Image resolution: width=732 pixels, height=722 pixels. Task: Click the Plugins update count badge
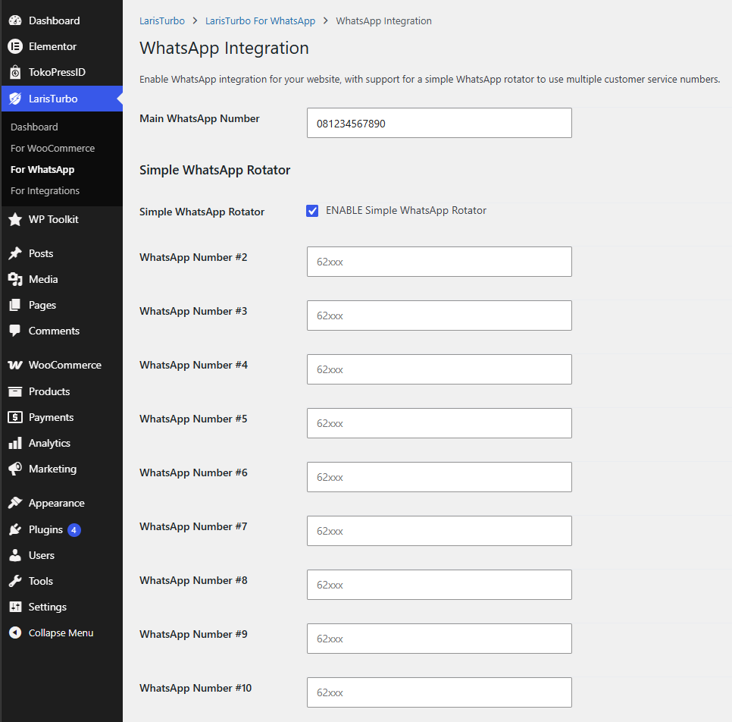click(74, 530)
